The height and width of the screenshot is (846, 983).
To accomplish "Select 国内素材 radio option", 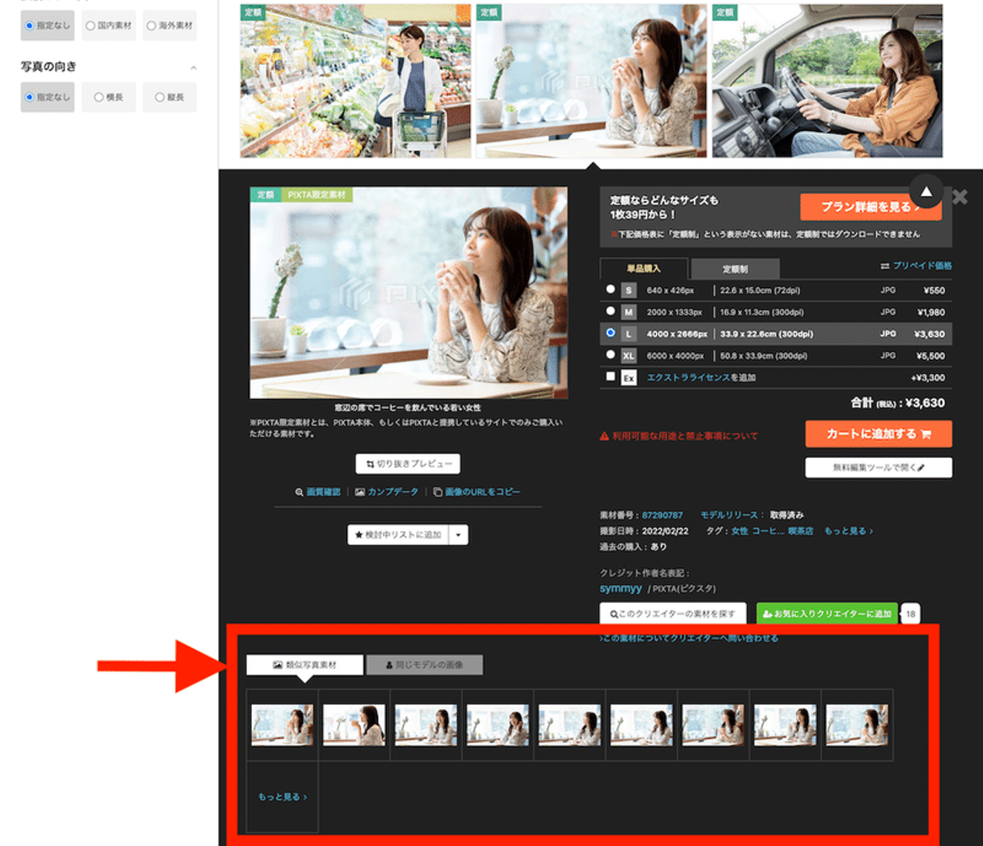I will (x=109, y=25).
